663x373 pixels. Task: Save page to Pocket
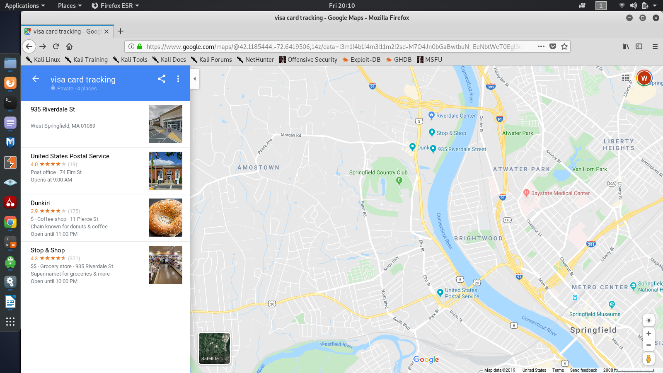553,46
